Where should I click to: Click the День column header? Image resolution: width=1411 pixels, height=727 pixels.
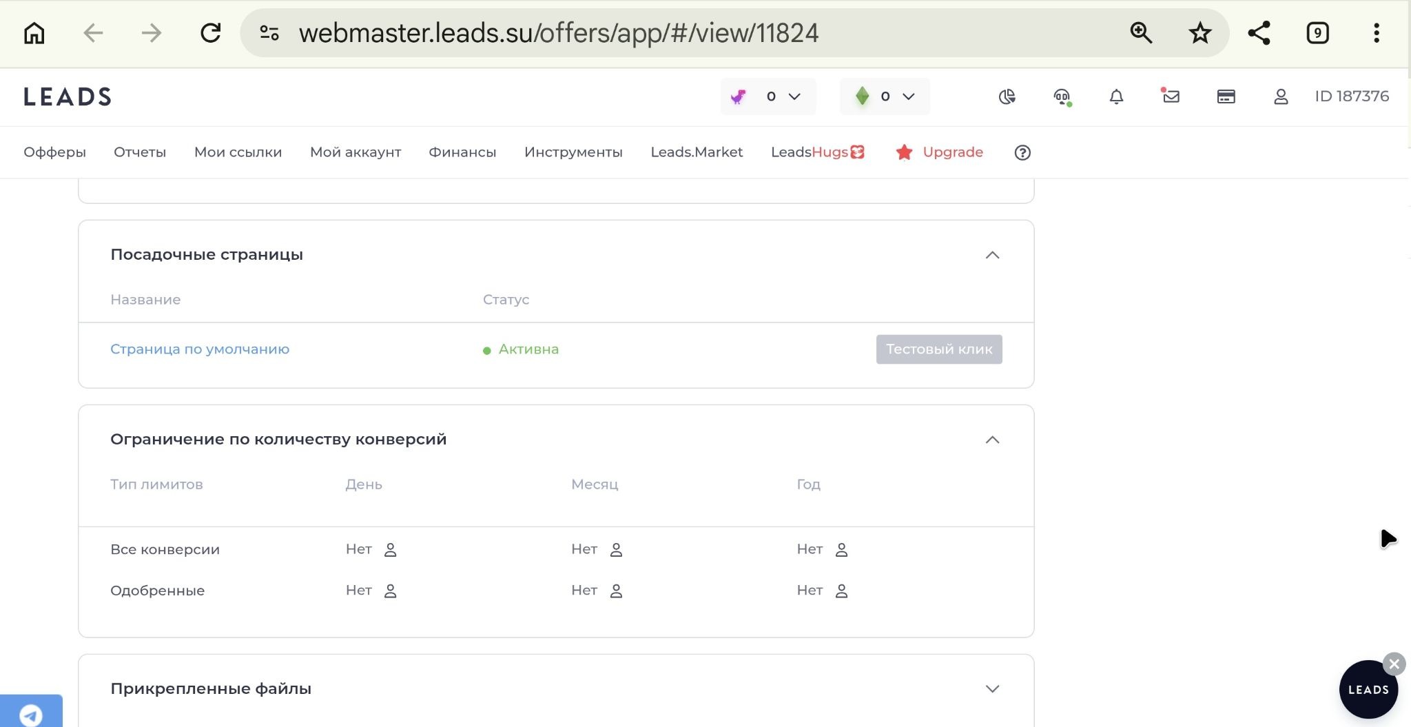click(x=364, y=484)
